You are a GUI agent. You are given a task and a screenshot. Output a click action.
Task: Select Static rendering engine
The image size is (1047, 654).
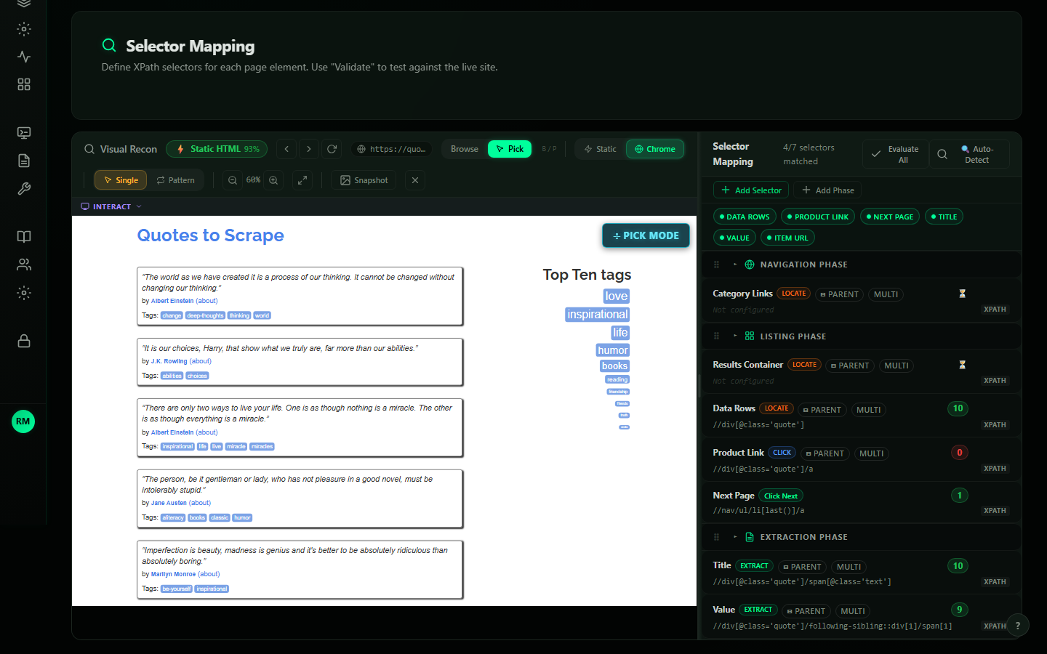click(x=600, y=149)
